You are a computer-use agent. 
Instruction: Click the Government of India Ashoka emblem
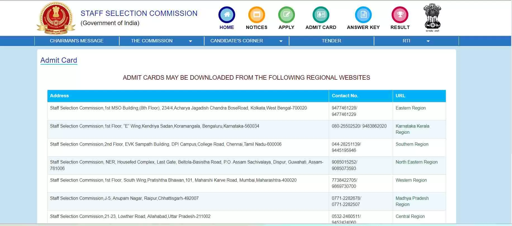coord(432,18)
